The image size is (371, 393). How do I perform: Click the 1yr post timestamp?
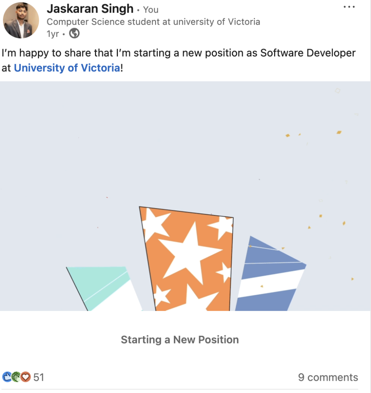(52, 34)
